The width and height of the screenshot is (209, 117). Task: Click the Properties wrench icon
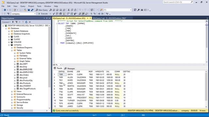(138, 10)
